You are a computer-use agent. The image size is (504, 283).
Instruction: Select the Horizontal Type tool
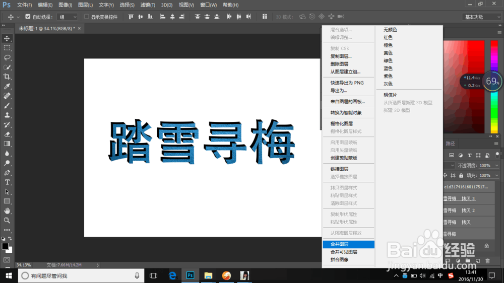7,182
